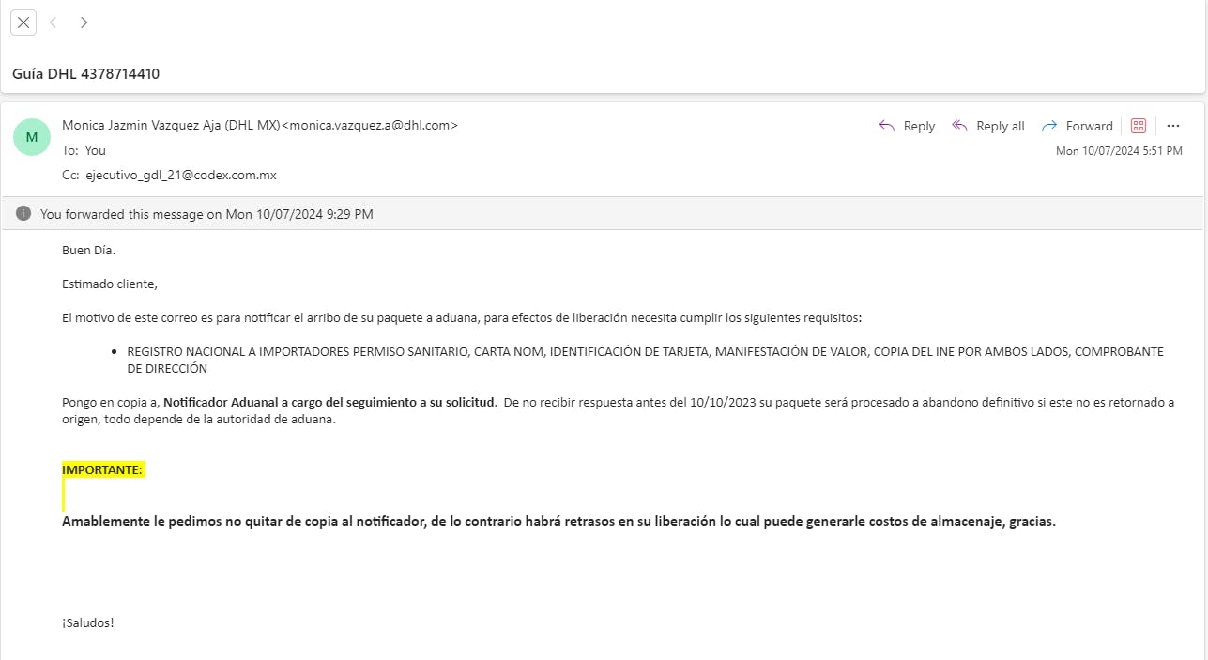The image size is (1208, 660).
Task: Click the info icon in forwarded banner
Action: (23, 213)
